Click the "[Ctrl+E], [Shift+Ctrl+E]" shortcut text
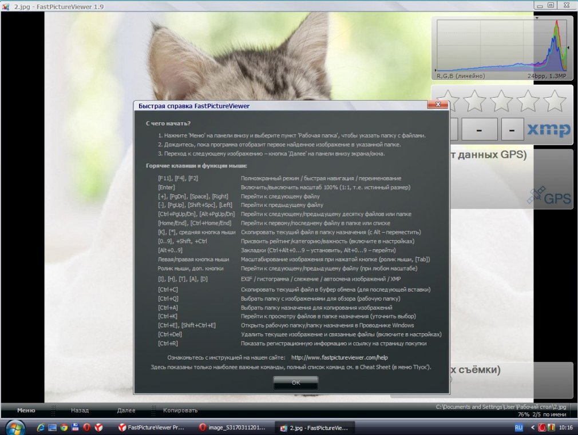 [x=187, y=325]
